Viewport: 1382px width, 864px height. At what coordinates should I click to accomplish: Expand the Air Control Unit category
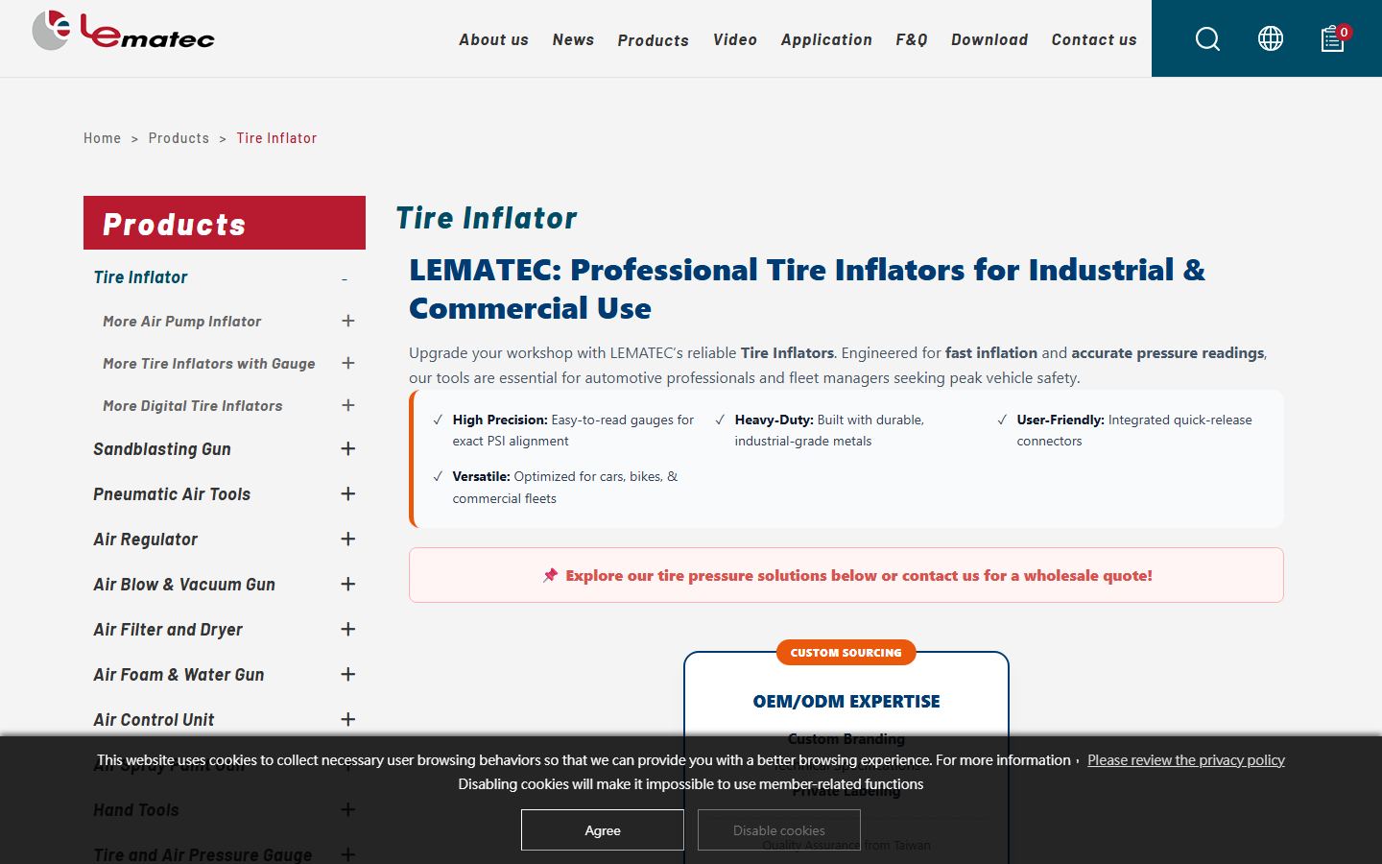pyautogui.click(x=348, y=719)
